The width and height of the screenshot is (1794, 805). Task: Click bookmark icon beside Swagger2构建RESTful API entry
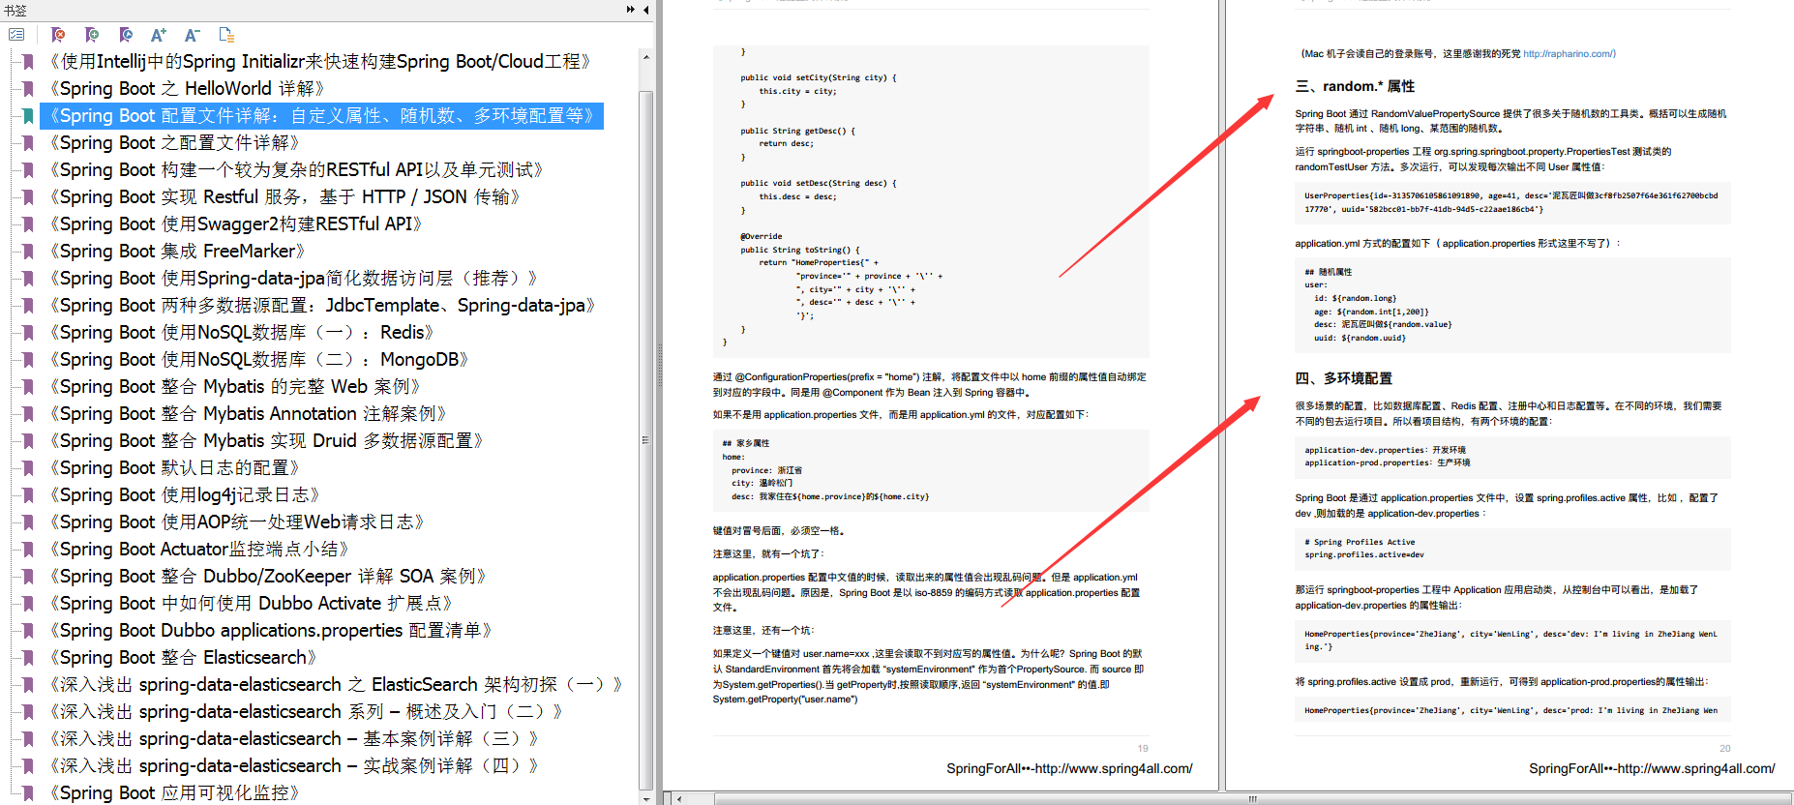[x=29, y=224]
